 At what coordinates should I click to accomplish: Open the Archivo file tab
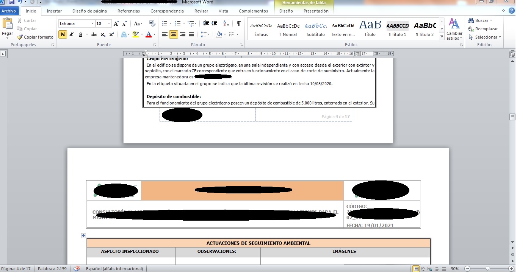[9, 11]
